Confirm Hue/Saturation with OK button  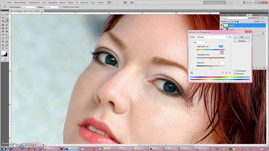[242, 37]
